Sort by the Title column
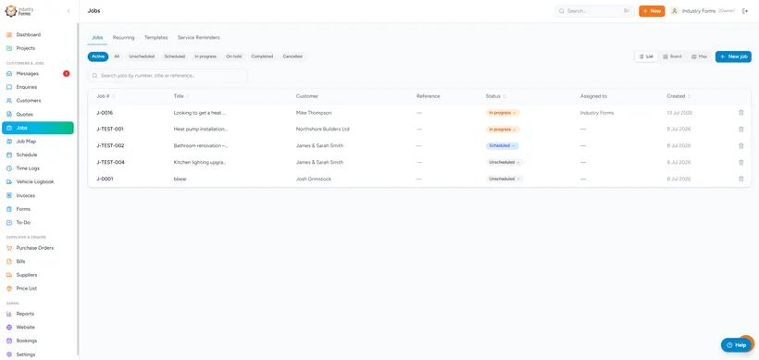Image resolution: width=759 pixels, height=360 pixels. (181, 96)
